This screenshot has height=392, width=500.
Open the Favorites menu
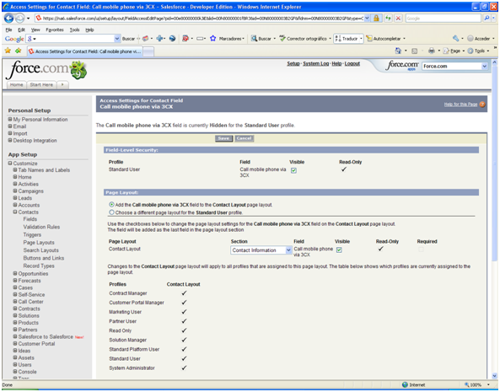click(x=55, y=30)
